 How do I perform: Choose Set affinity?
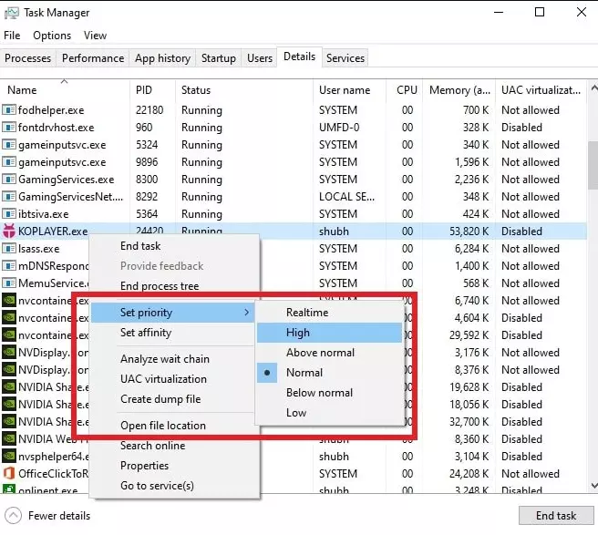point(172,333)
